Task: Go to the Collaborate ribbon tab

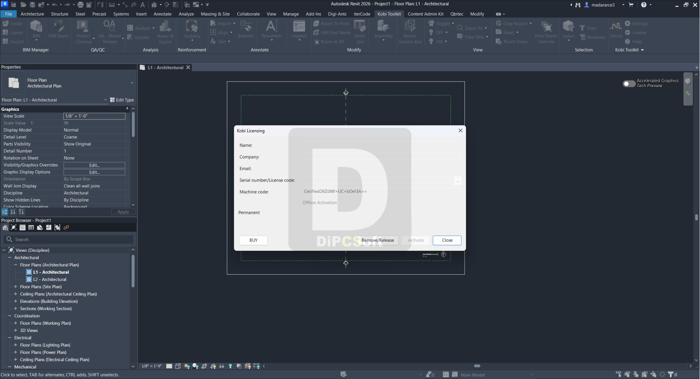Action: pos(248,14)
